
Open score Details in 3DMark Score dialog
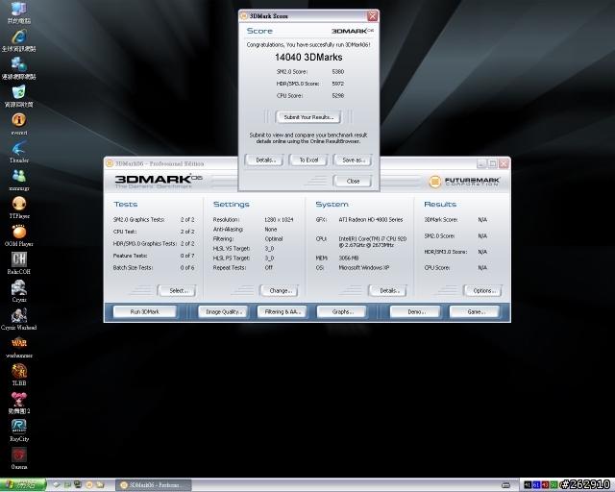click(x=264, y=160)
